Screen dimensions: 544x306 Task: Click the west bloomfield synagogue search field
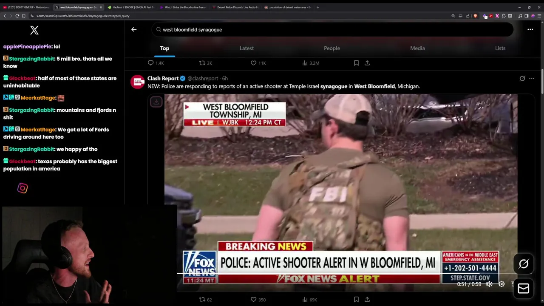(332, 30)
